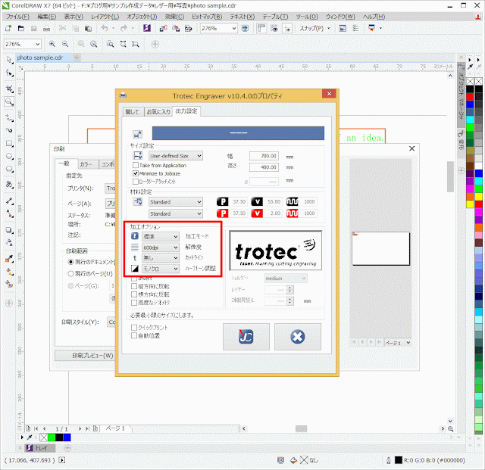Select the Shape edit tool in the toolbox
The image size is (485, 470).
tap(10, 73)
